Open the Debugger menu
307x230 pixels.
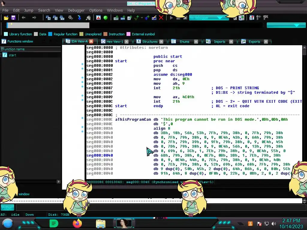pyautogui.click(x=76, y=10)
